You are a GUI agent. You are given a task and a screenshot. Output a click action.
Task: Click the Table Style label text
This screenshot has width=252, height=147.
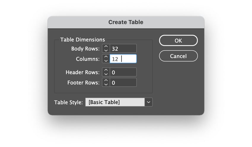[68, 102]
